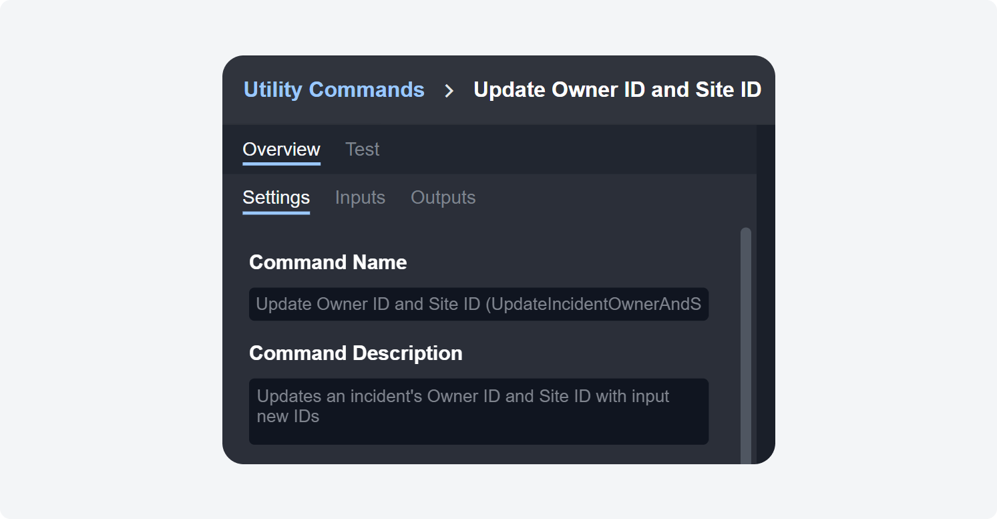The width and height of the screenshot is (997, 519).
Task: Focus the Command Name text field
Action: [478, 305]
